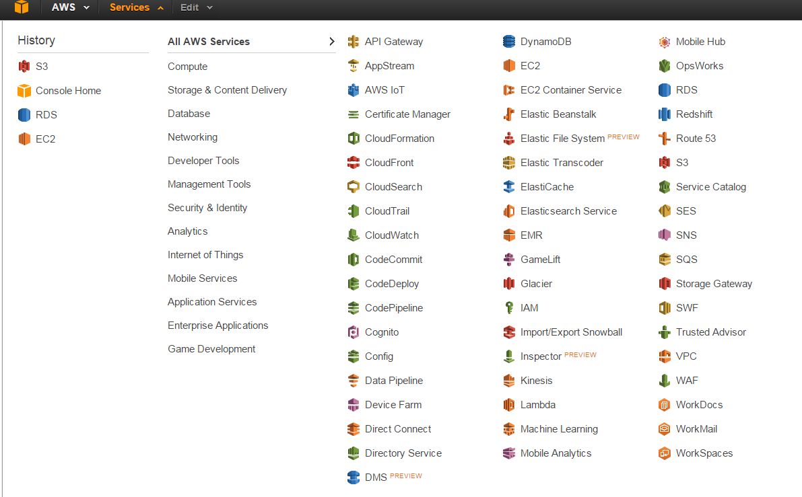Open the Mobile Analytics link
The height and width of the screenshot is (497, 802).
click(556, 453)
